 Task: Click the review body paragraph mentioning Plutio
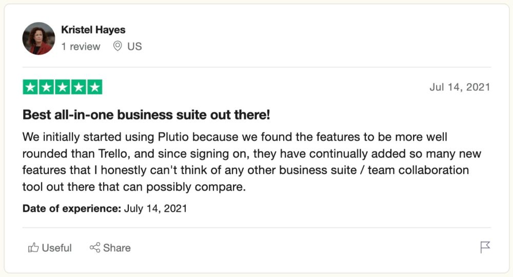252,162
